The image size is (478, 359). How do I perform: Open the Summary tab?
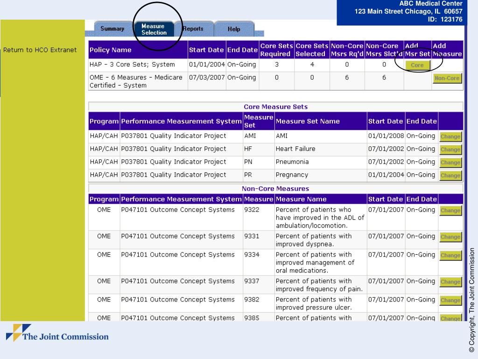click(x=112, y=29)
